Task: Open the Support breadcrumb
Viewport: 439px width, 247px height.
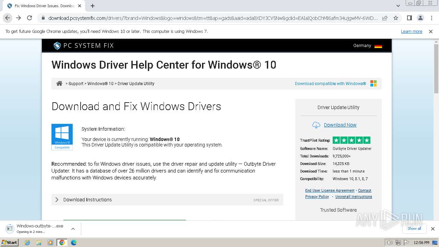Action: click(x=76, y=84)
